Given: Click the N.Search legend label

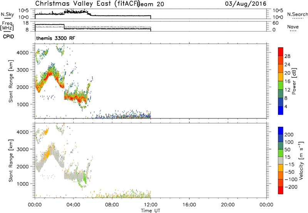Looking at the screenshot, I should tap(297, 14).
